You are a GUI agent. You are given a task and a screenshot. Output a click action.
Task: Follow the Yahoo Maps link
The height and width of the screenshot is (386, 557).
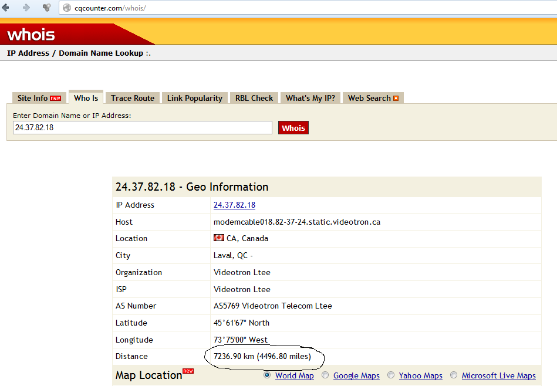[421, 375]
